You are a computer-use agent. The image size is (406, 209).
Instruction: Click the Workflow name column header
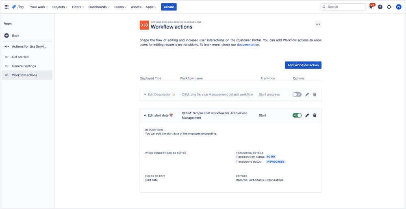click(x=191, y=78)
